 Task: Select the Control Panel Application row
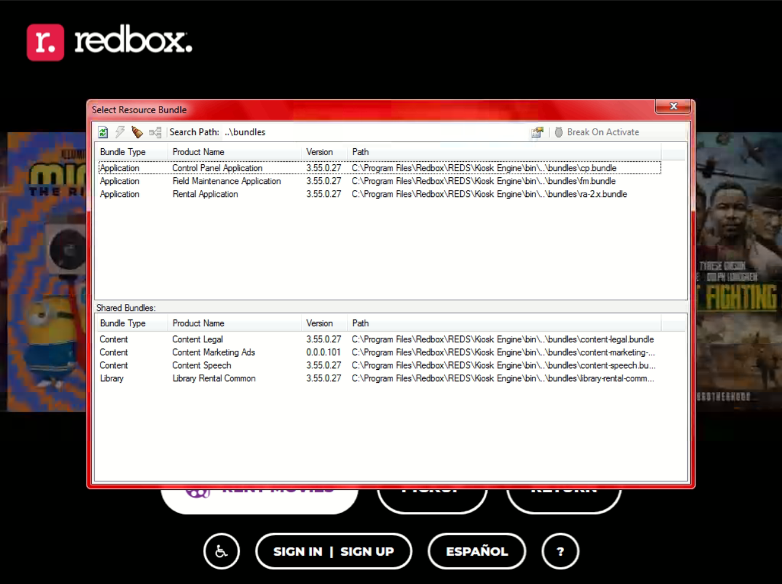coord(379,168)
